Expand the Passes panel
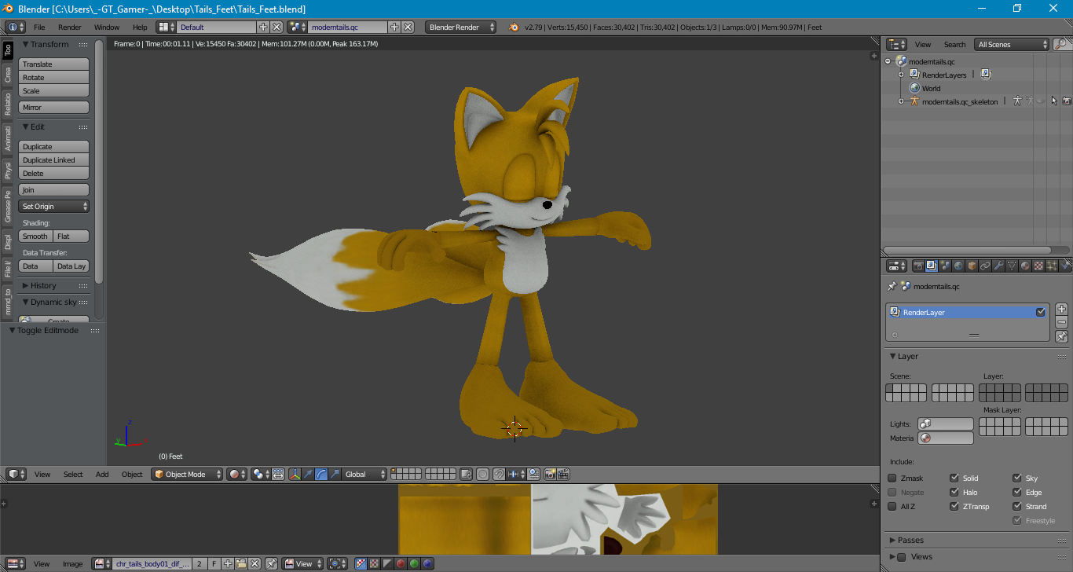The width and height of the screenshot is (1073, 572). pos(910,541)
